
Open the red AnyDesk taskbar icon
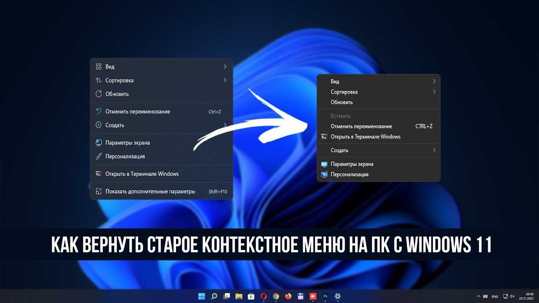313,296
